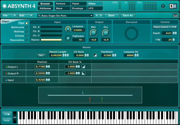Click the Absynth 4 spiral logo
180x125 pixels.
[4, 6]
